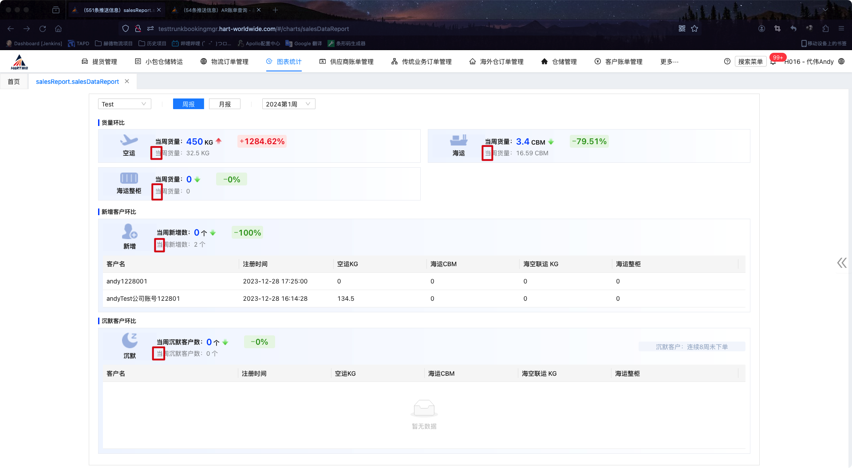Expand the 更多 navigation menu
852x468 pixels.
tap(669, 62)
